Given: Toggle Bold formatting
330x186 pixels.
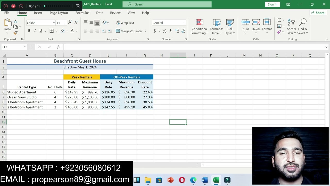Looking at the screenshot, I should point(29,31).
